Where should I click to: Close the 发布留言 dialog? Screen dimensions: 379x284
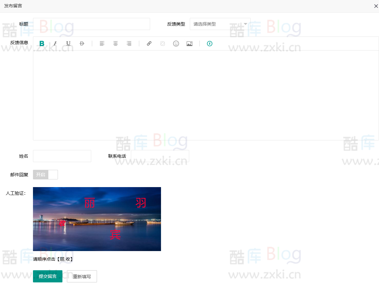coord(376,6)
